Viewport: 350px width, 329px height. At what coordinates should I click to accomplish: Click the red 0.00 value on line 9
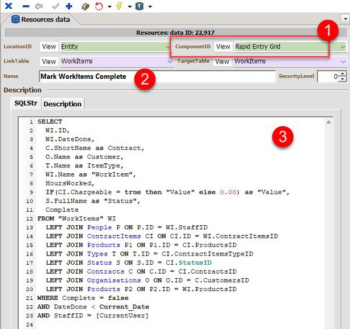point(228,192)
